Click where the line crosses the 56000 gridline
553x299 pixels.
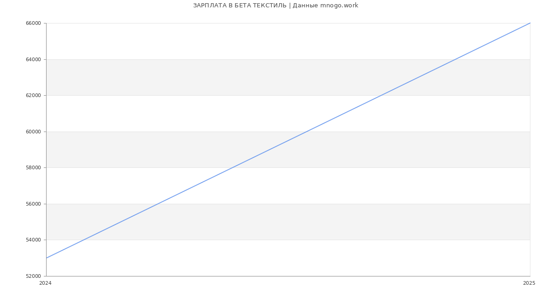click(158, 204)
